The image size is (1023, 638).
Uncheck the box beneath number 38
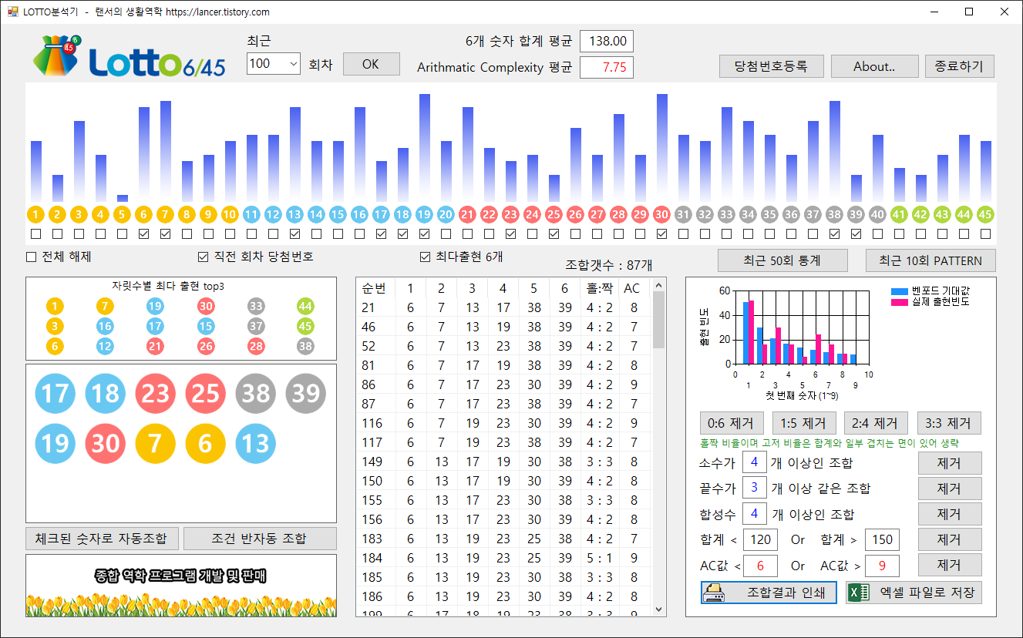point(834,233)
